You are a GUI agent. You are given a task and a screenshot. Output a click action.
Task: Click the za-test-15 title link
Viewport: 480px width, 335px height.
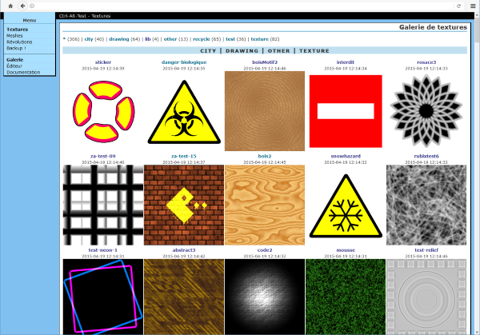[184, 156]
